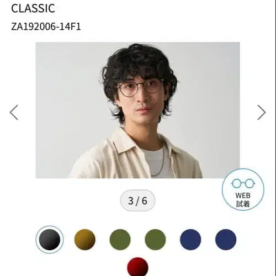Screen dimensions: 276x276
Task: Open the model product photo
Action: click(x=137, y=110)
